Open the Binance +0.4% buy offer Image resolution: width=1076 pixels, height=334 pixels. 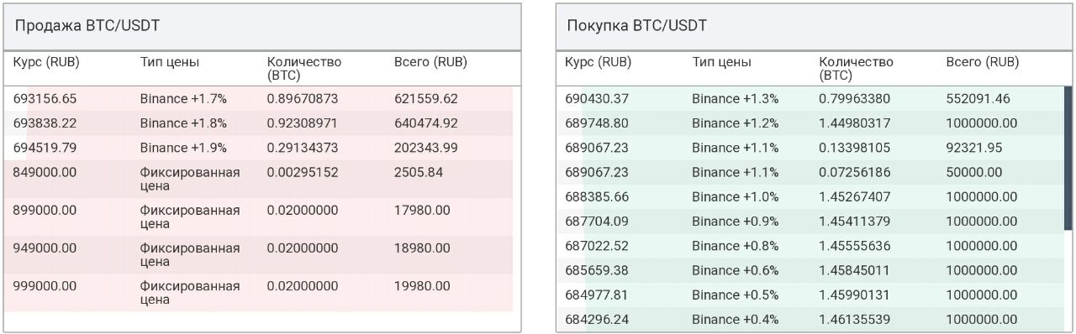(x=810, y=320)
